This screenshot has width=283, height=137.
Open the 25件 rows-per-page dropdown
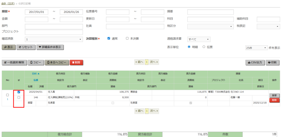(x=256, y=48)
